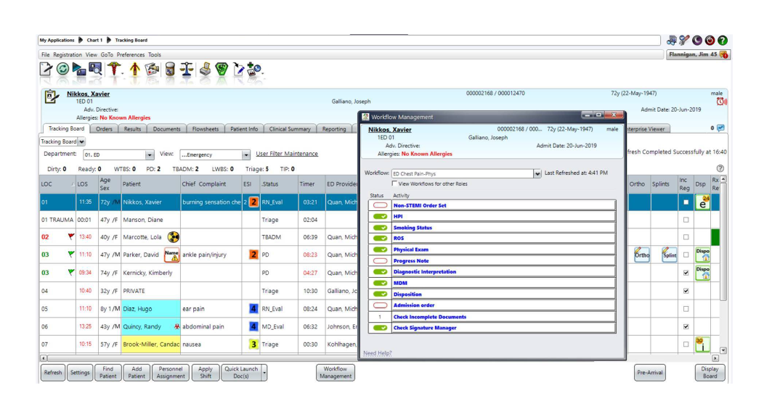Click the printer icon in the toolbar
Viewport: 780px width, 409px height.
205,70
